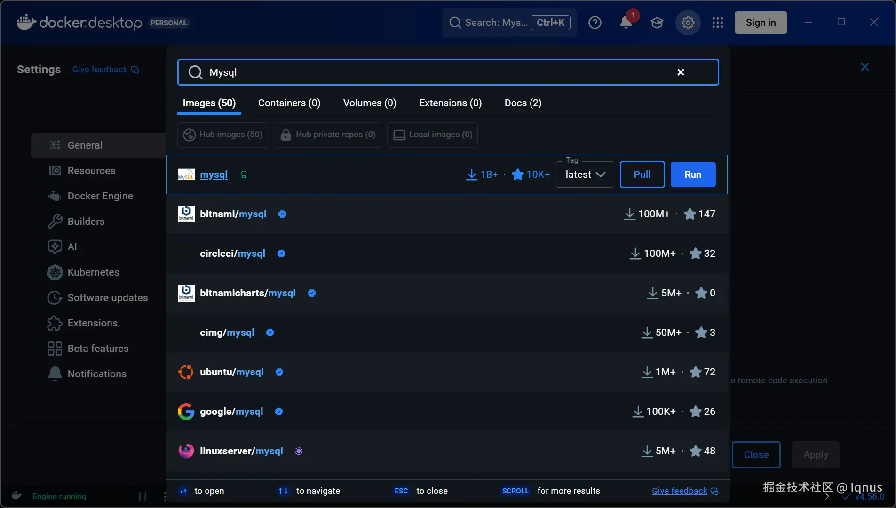Click Give feedback link beside Settings
The image size is (896, 508).
[105, 70]
